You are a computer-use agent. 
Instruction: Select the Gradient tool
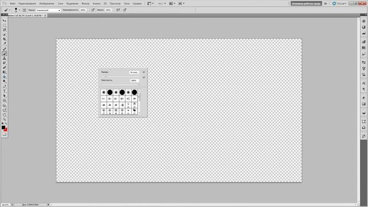point(4,72)
